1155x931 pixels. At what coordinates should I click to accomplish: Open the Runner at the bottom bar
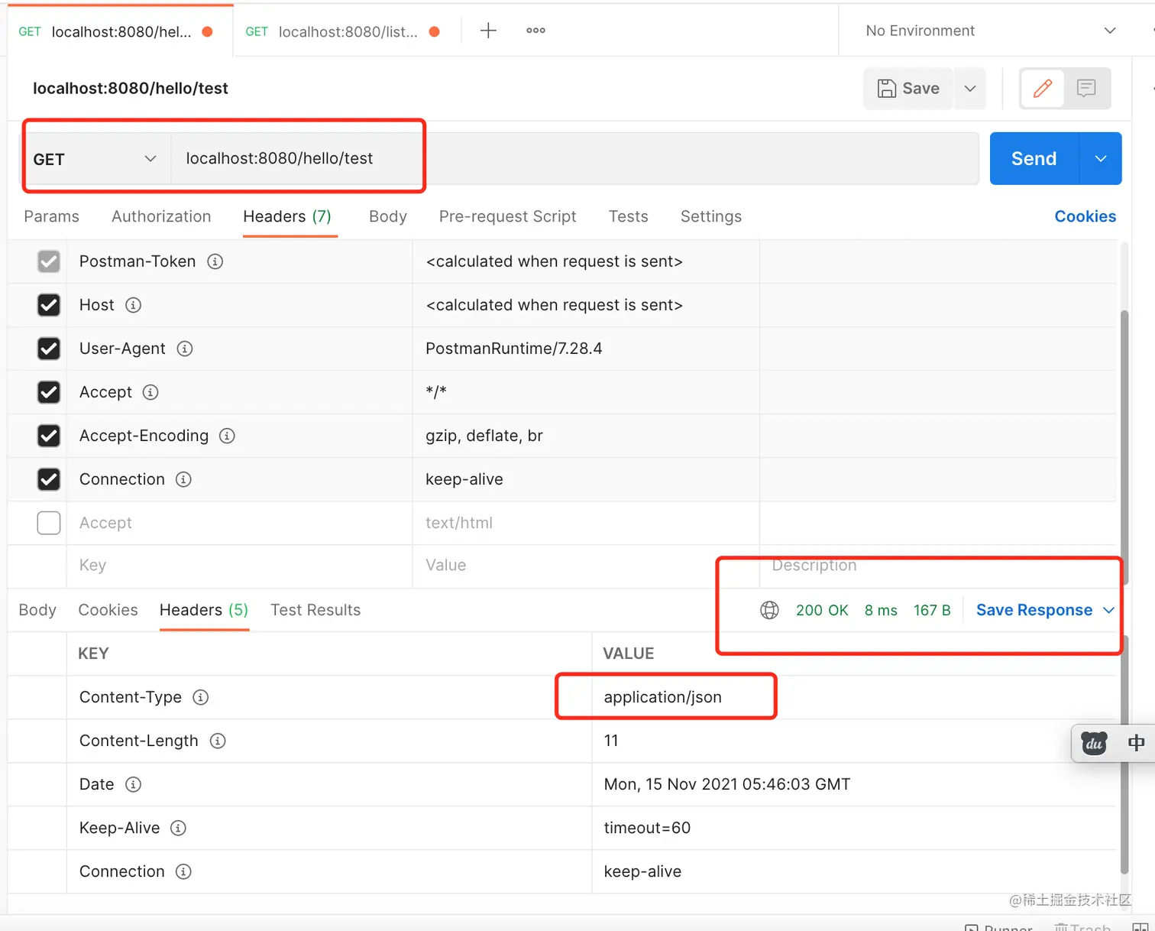tap(998, 926)
